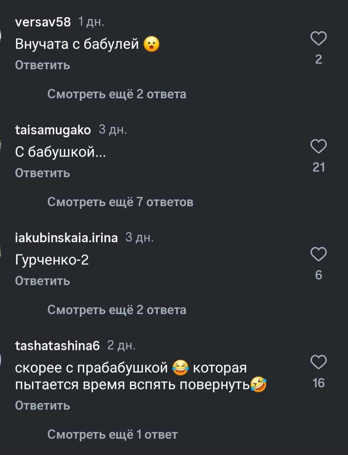Show 1 more reply under tashatashina6
Viewport: 348px width, 455px height.
coord(113,435)
